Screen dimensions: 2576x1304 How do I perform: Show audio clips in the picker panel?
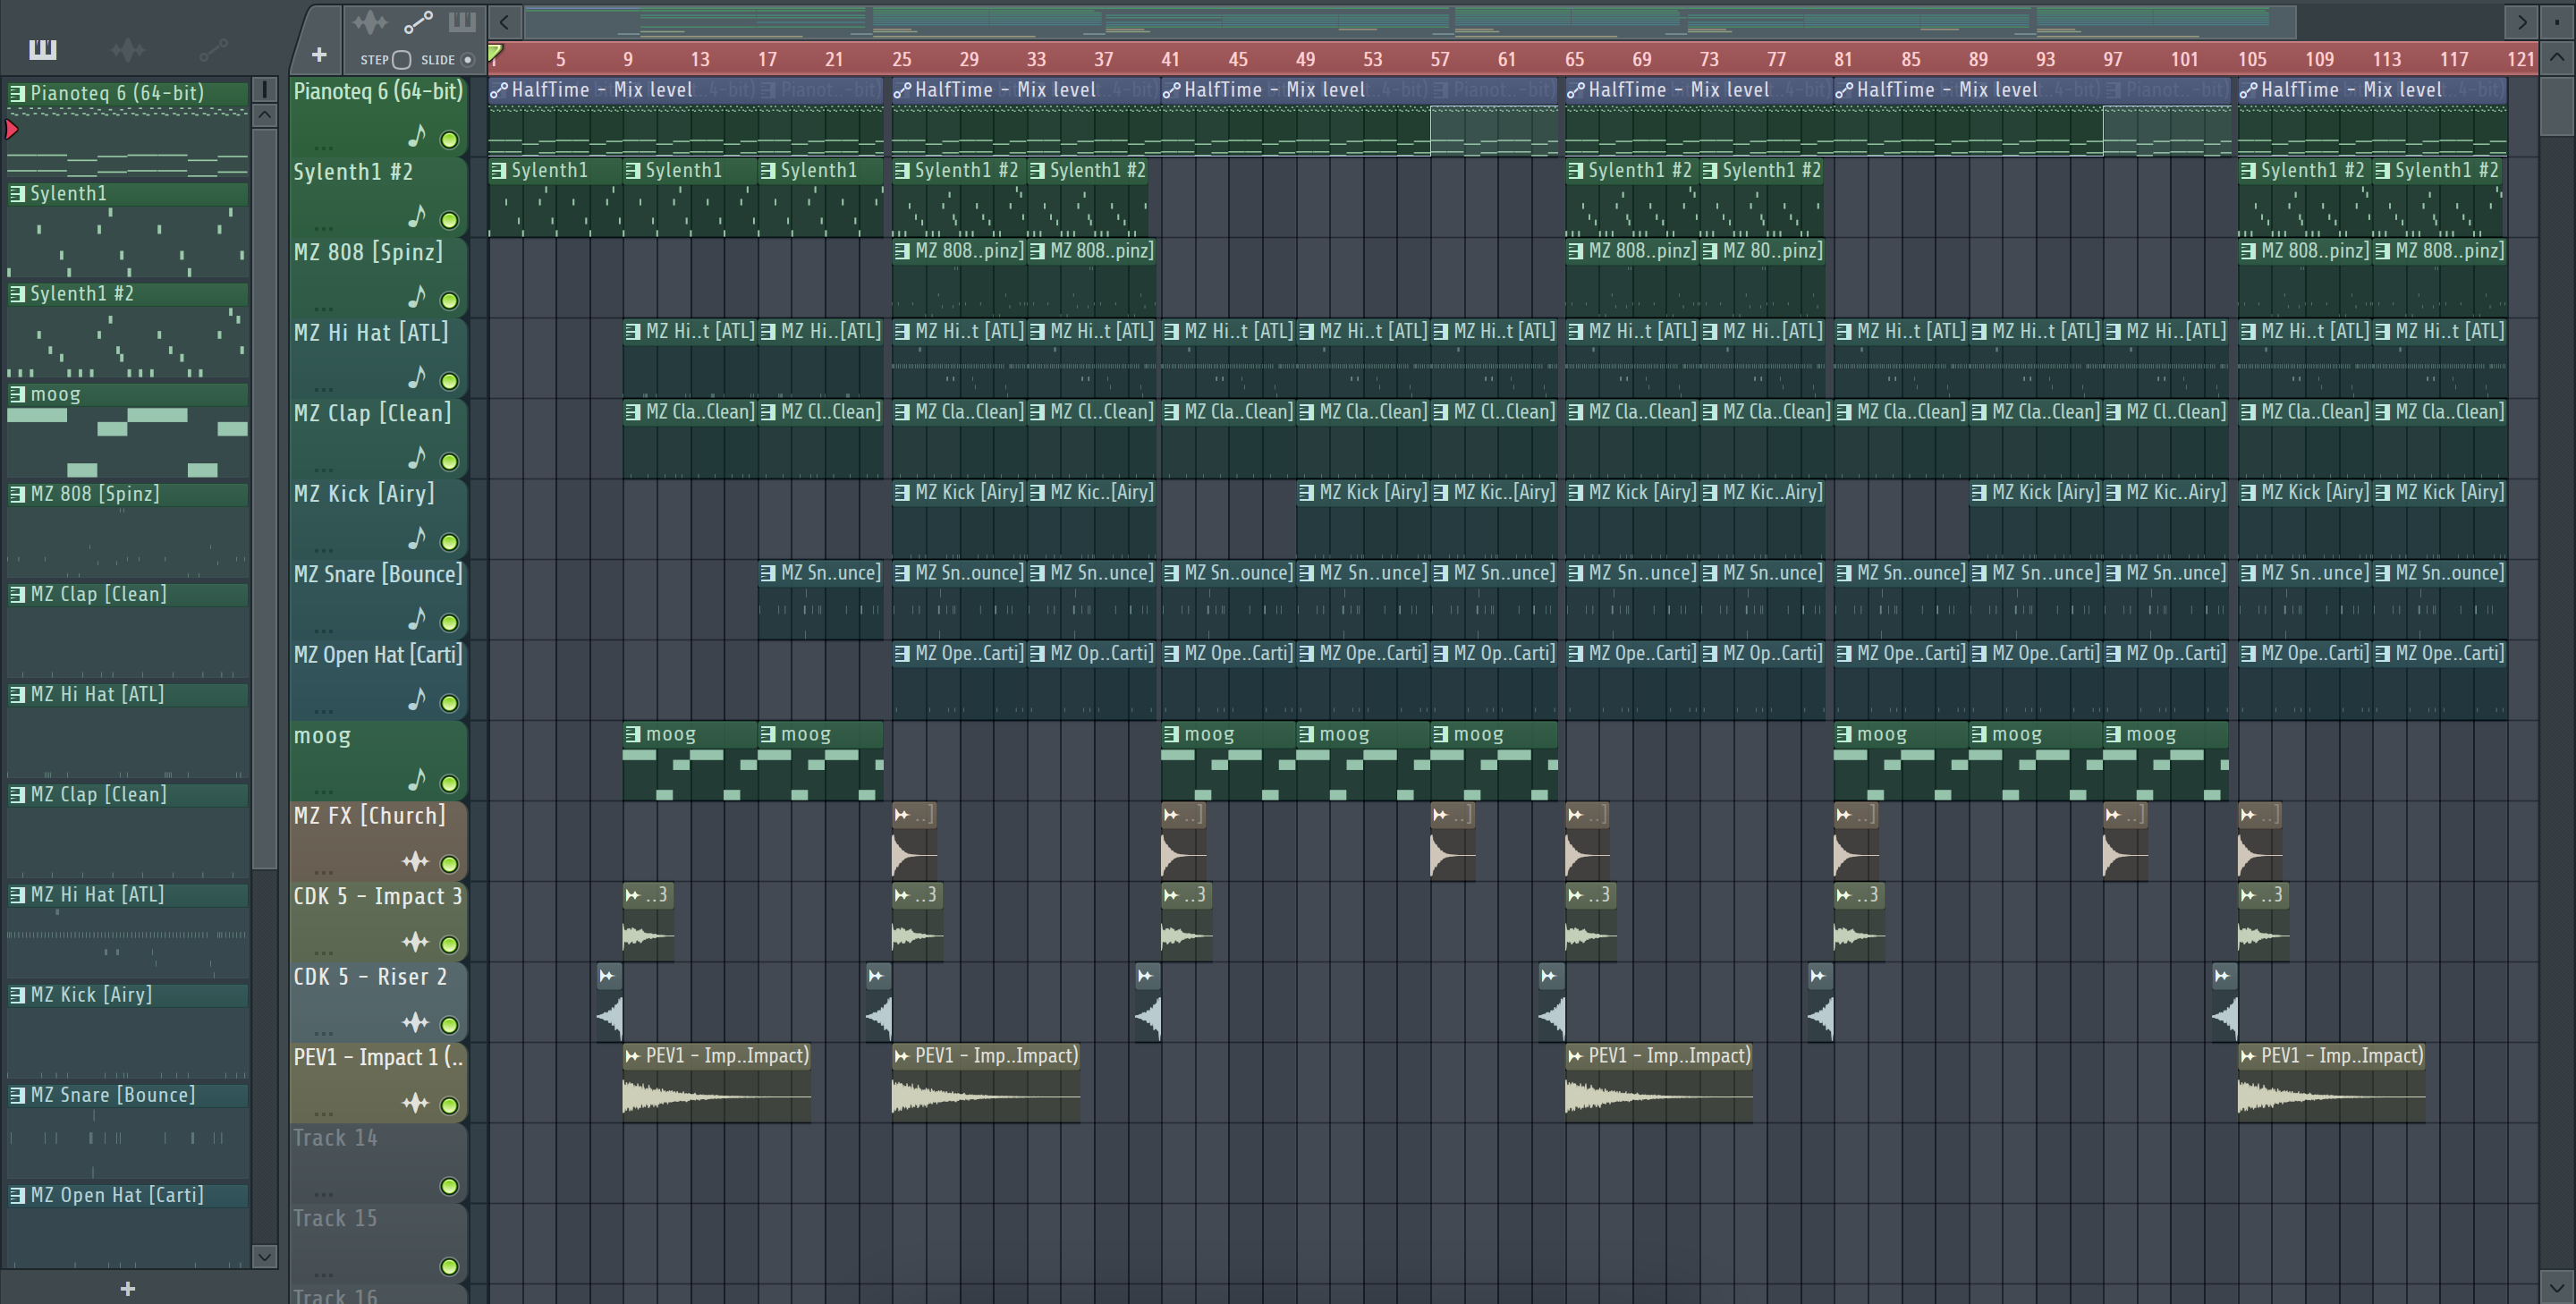click(128, 49)
